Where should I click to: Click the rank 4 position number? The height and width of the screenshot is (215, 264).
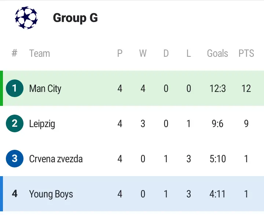coord(15,194)
